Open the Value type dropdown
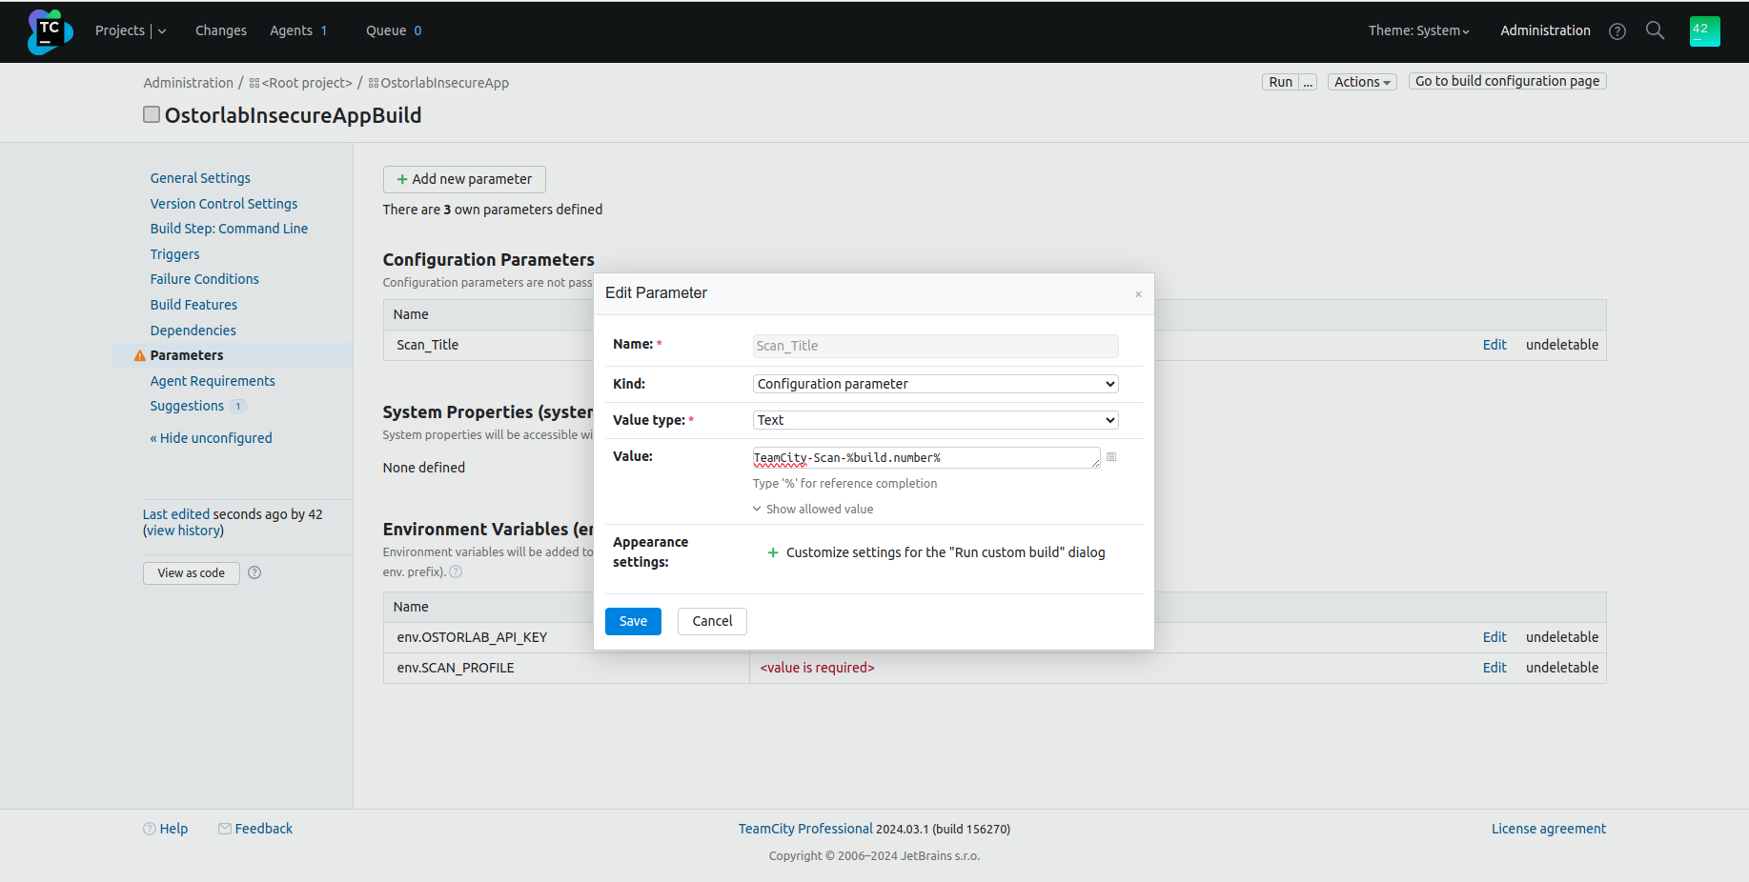Screen dimensions: 1749x882 pyautogui.click(x=934, y=420)
